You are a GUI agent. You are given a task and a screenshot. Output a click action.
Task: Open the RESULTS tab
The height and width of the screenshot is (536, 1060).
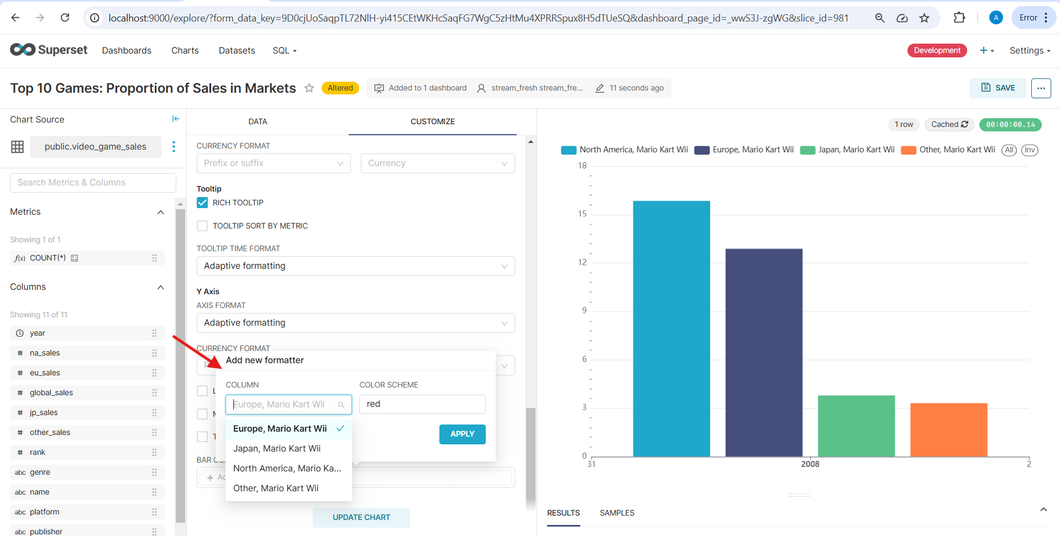pyautogui.click(x=563, y=513)
